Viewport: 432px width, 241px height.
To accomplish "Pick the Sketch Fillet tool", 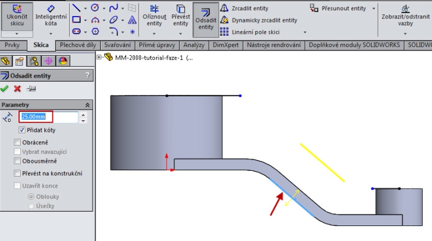I will (113, 32).
